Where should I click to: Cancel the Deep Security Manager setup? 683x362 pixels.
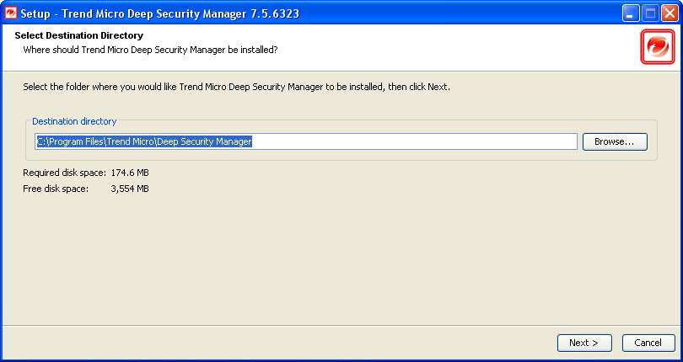(x=648, y=343)
